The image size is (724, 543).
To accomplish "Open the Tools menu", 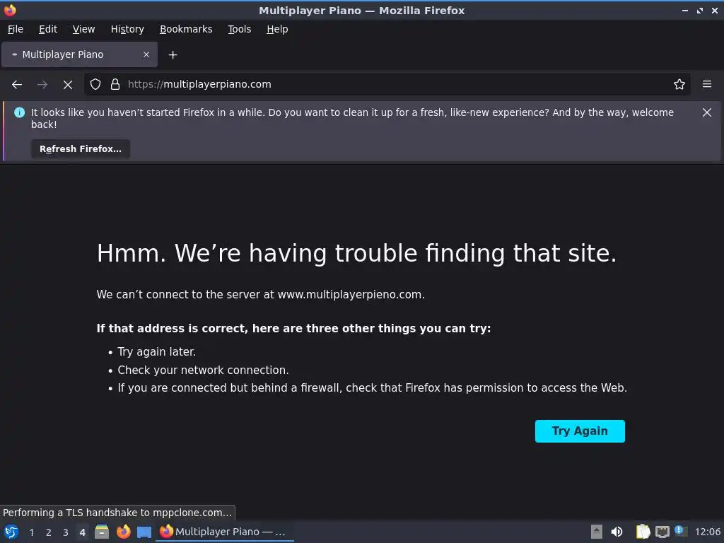I will pyautogui.click(x=239, y=29).
